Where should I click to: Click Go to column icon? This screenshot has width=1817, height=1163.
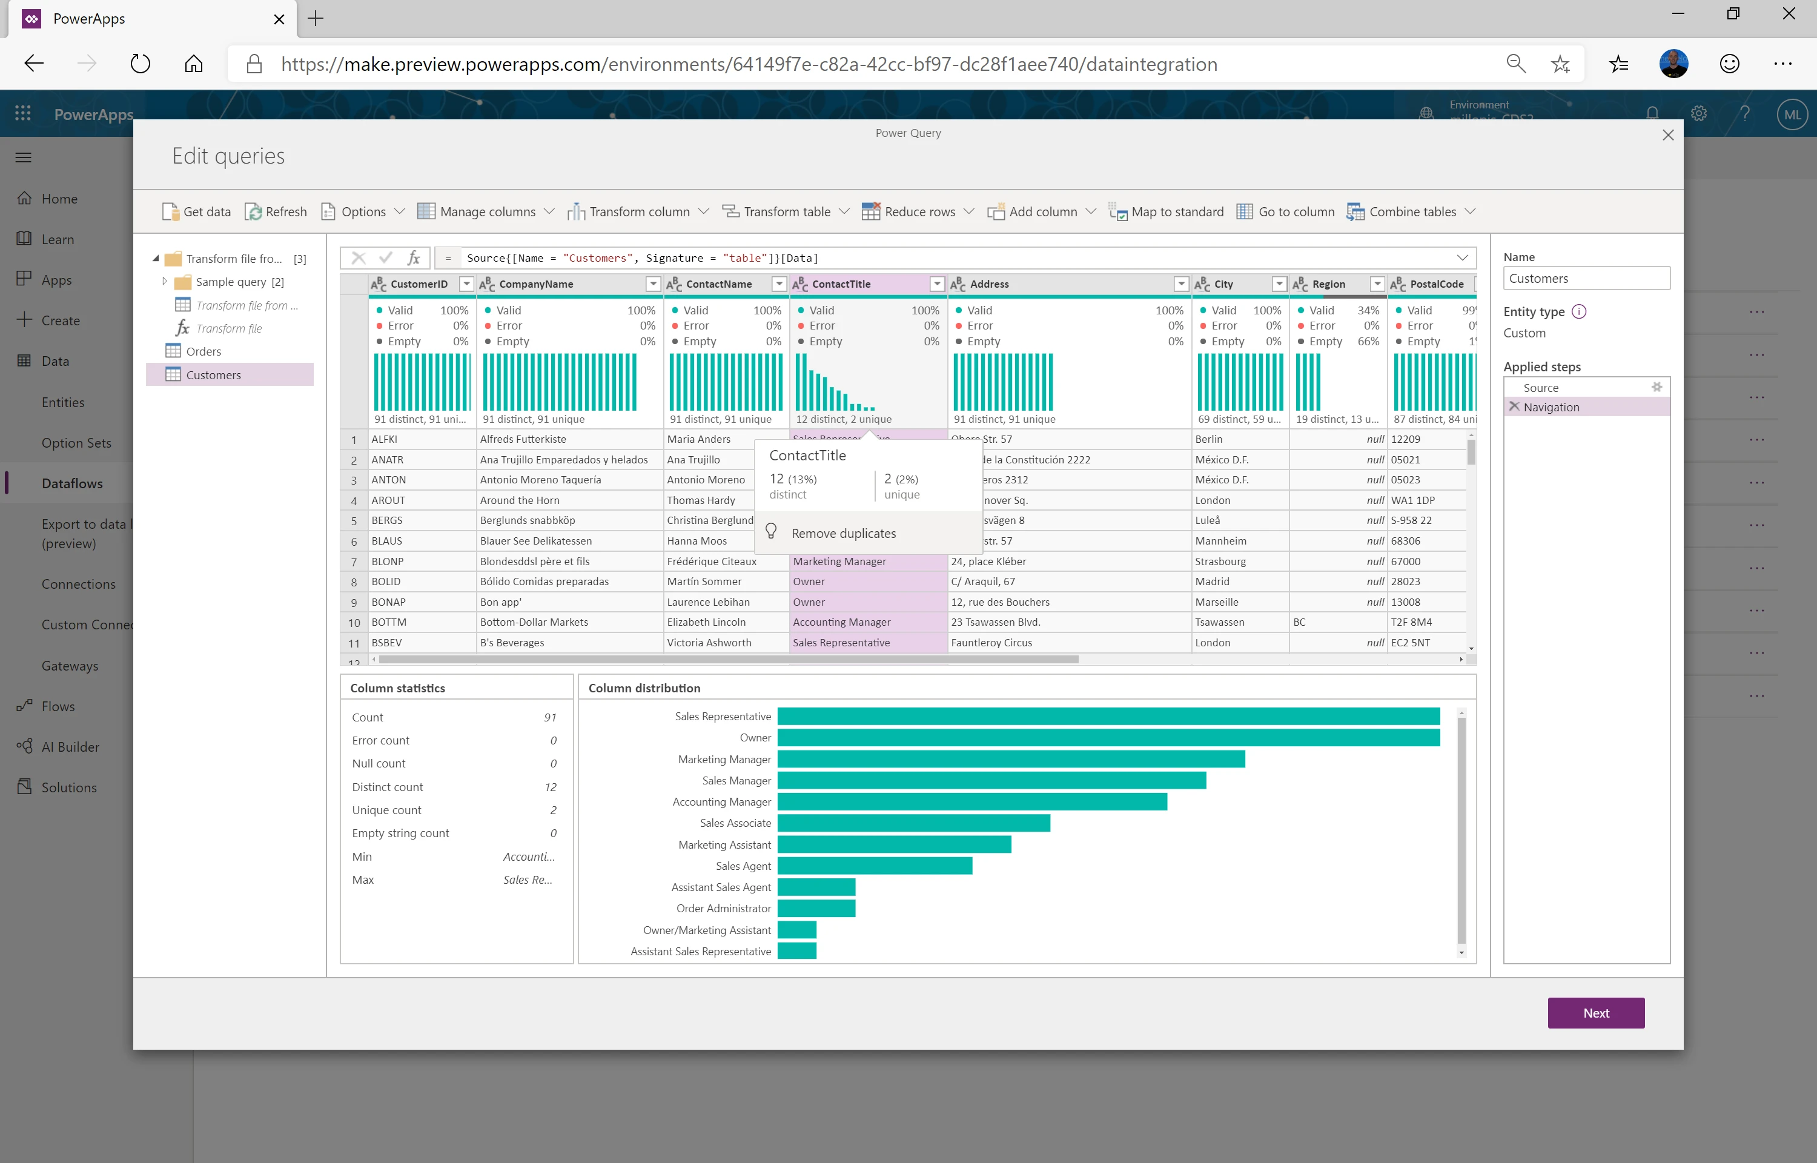(1244, 211)
